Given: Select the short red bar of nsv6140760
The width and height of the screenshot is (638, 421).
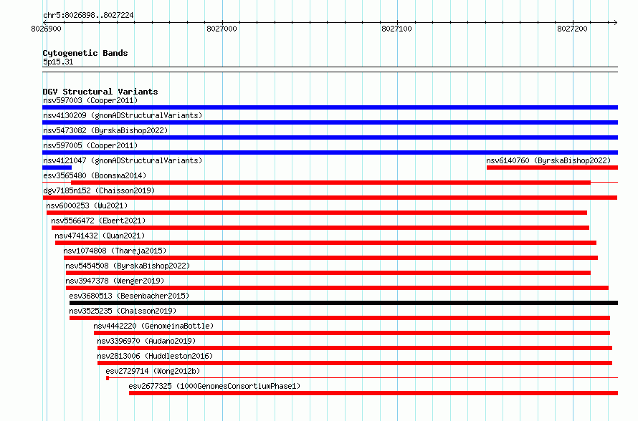Looking at the screenshot, I should (552, 168).
